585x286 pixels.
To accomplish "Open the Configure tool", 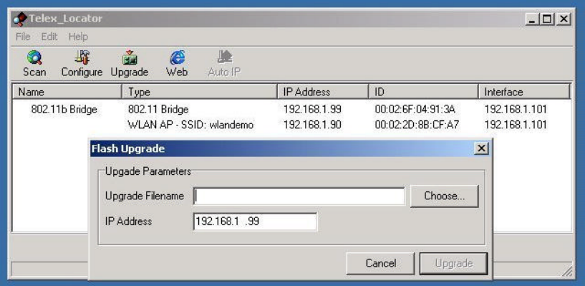I will [x=82, y=63].
